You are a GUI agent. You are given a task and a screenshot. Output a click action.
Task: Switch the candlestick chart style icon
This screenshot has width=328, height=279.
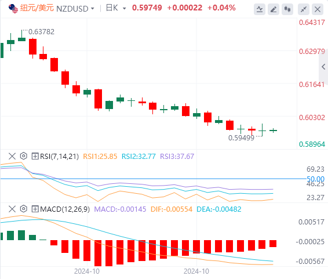tap(287, 9)
